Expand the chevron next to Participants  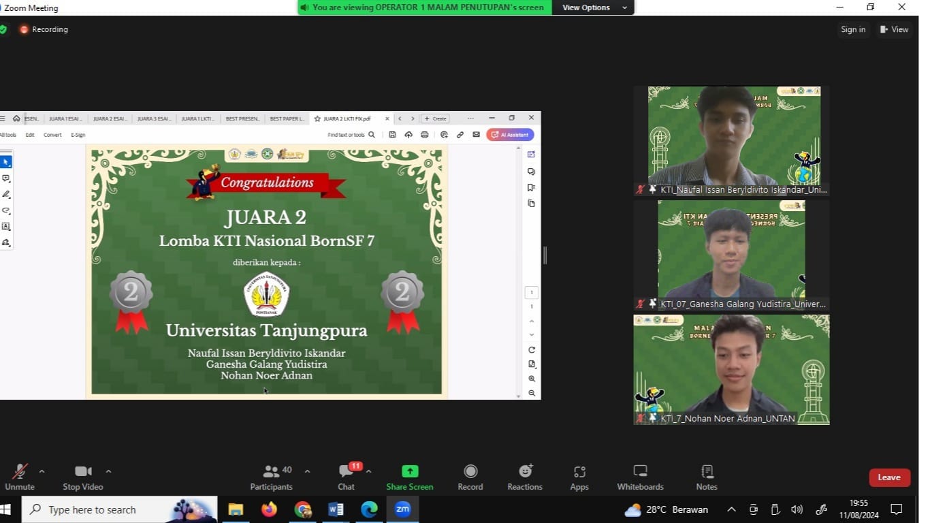pyautogui.click(x=307, y=471)
